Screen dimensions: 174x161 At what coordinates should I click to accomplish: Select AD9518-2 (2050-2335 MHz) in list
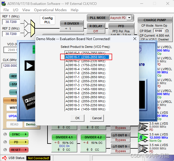point(87,101)
